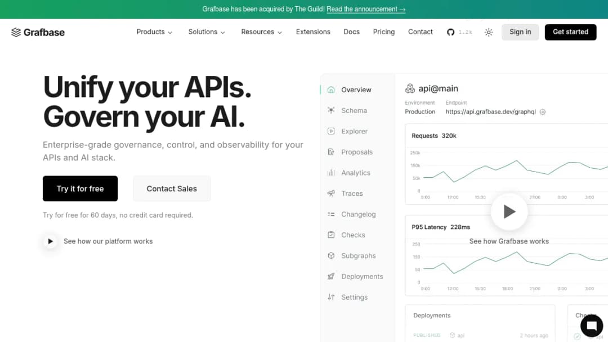Click the Explorer play-box icon
This screenshot has width=608, height=342.
pos(331,131)
